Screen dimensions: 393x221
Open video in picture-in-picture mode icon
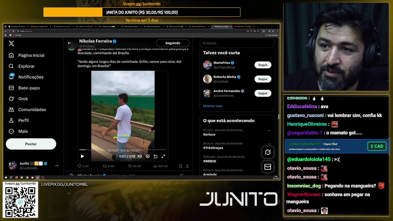click(156, 156)
